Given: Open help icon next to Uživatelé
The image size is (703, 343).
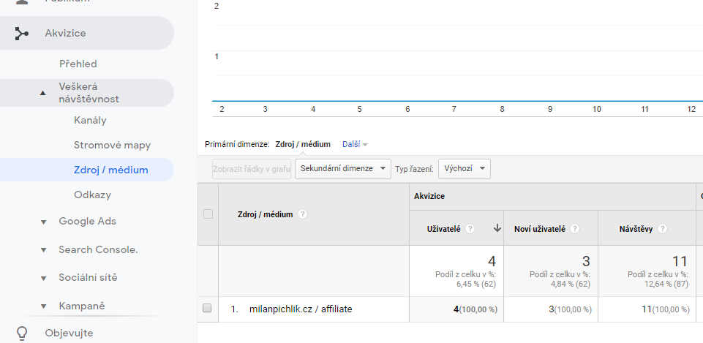Looking at the screenshot, I should click(x=470, y=229).
